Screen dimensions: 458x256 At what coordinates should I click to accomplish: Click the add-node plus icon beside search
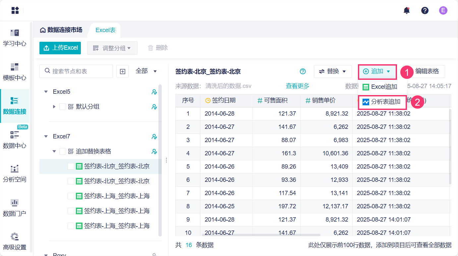tap(123, 71)
